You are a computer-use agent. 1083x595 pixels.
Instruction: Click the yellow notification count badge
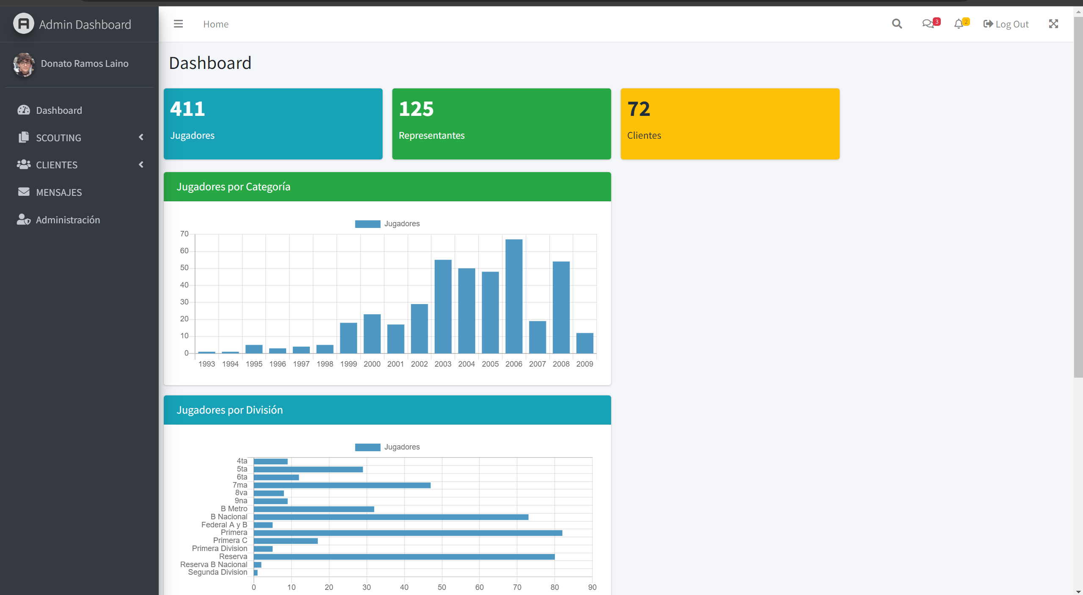966,22
